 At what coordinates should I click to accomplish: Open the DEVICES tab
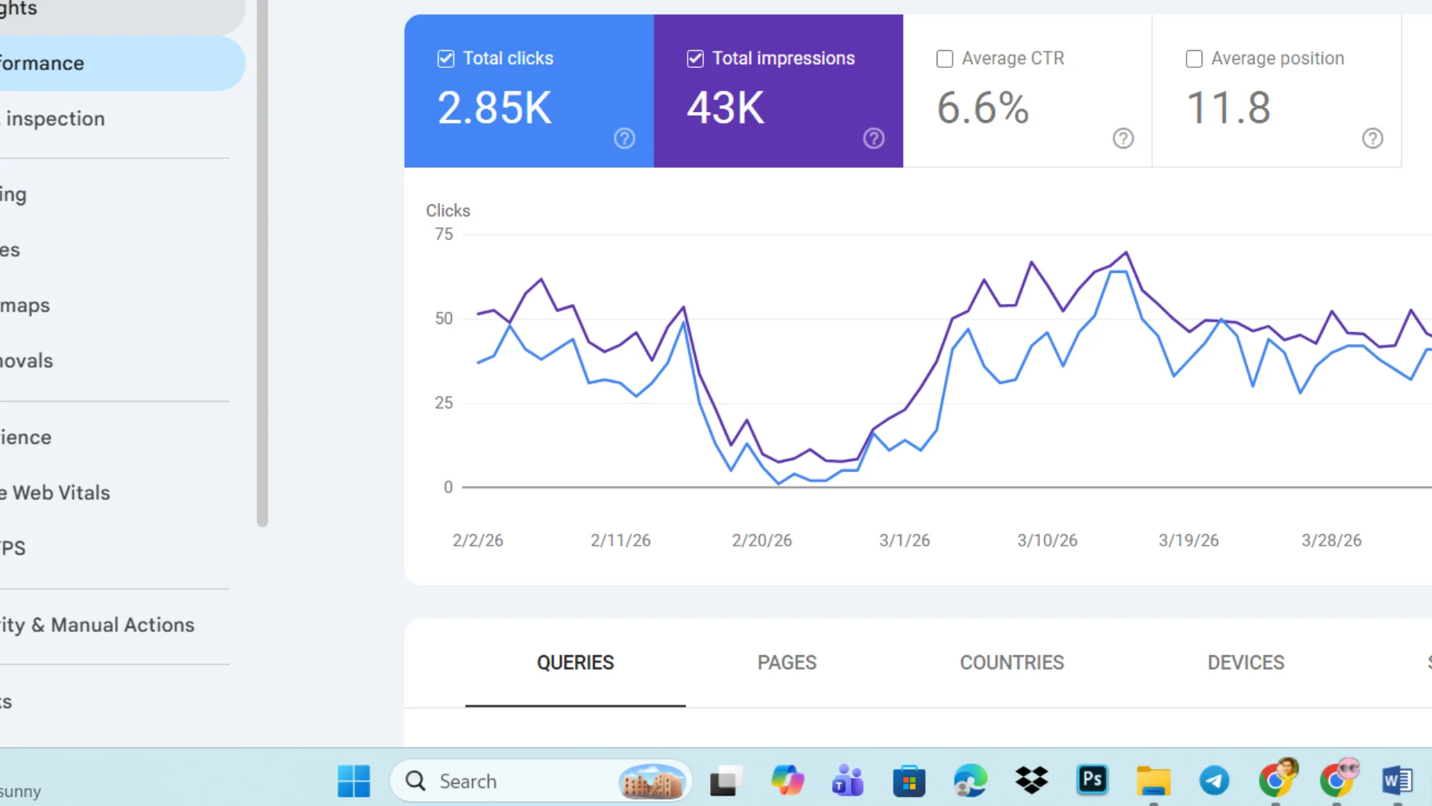click(1246, 663)
